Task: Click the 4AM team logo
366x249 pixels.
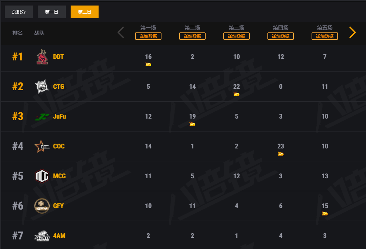Action: [42, 235]
